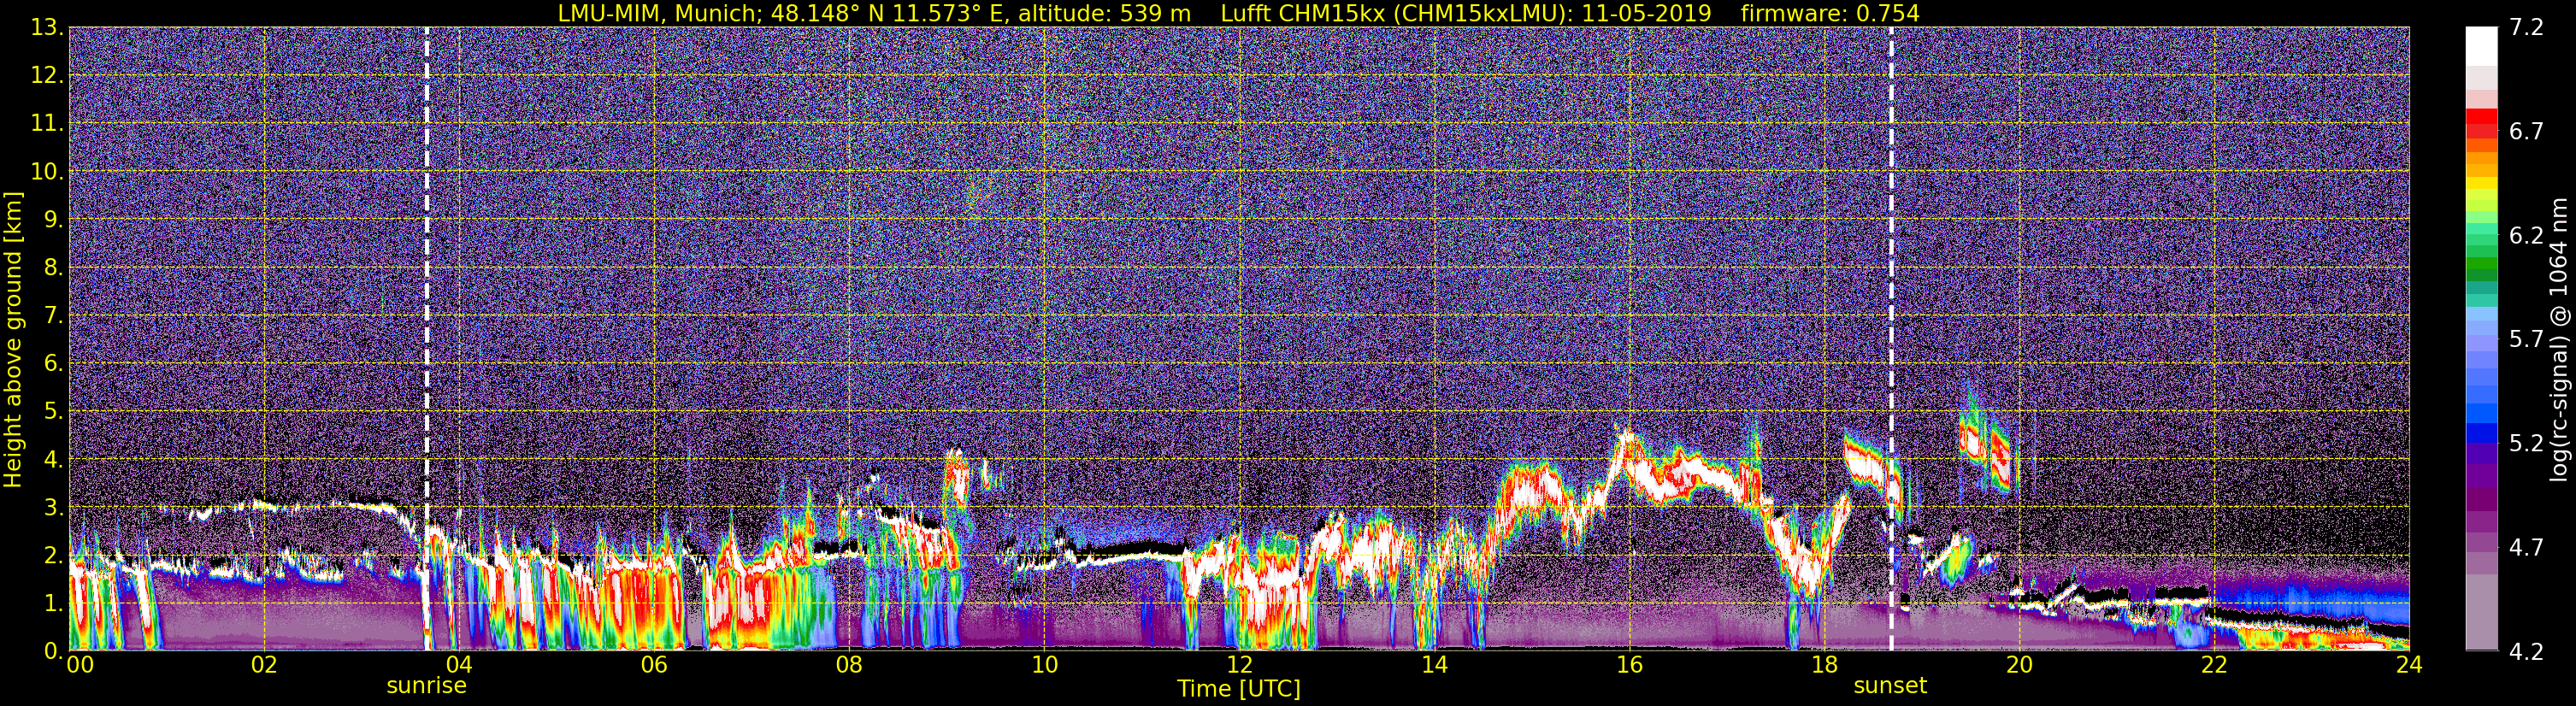Click the 'Time [UTC]' axis label

(1239, 689)
